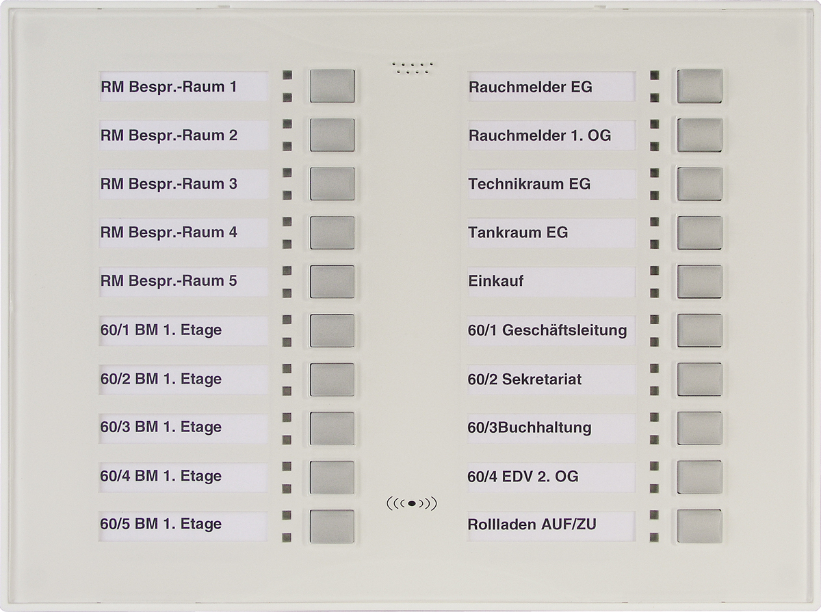Viewport: 821px width, 612px height.
Task: Push the 60/3Buchhaltung button
Action: point(700,429)
